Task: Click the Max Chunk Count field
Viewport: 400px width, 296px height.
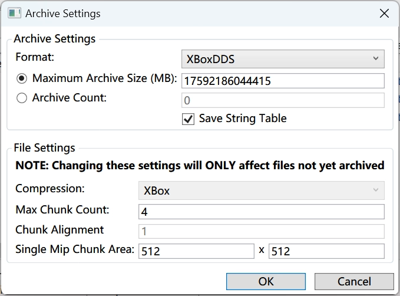Action: 262,212
